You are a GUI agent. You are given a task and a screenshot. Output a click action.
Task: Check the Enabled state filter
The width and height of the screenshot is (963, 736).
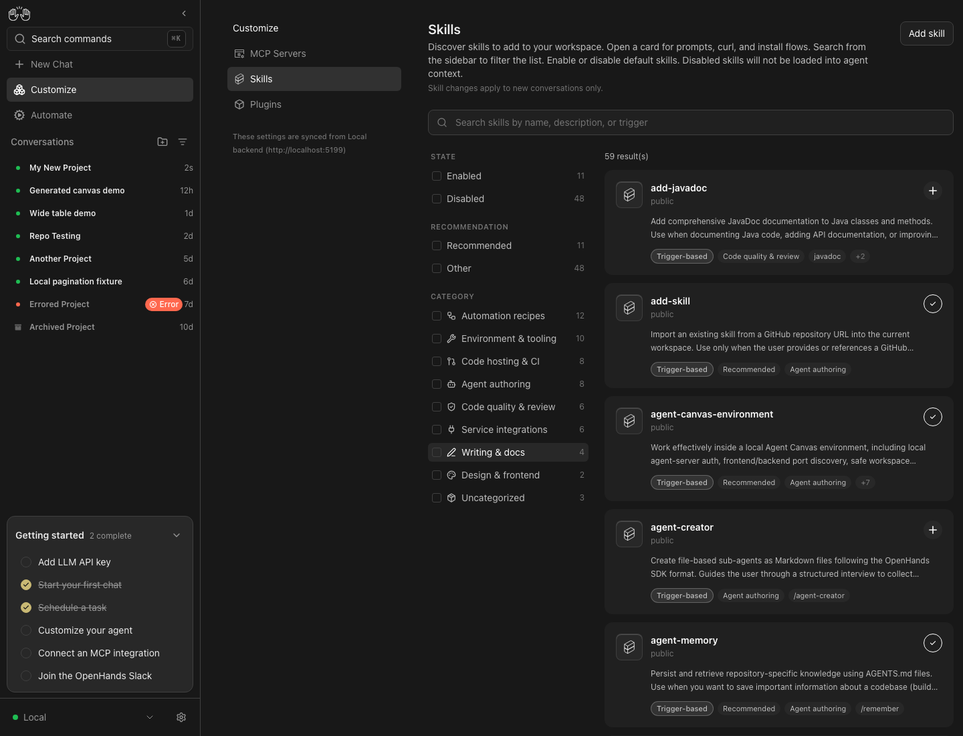437,176
